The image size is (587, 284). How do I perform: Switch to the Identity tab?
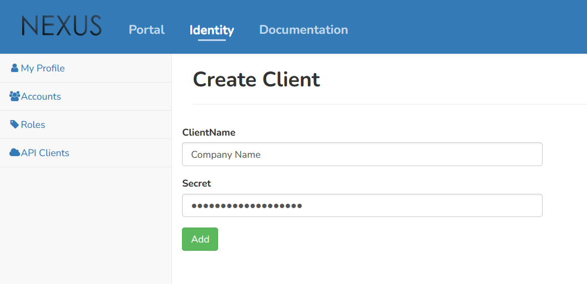[x=211, y=30]
